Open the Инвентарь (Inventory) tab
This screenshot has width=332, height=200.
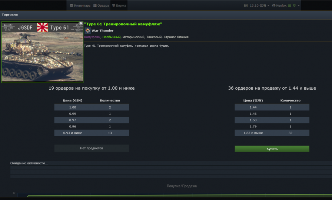80,6
